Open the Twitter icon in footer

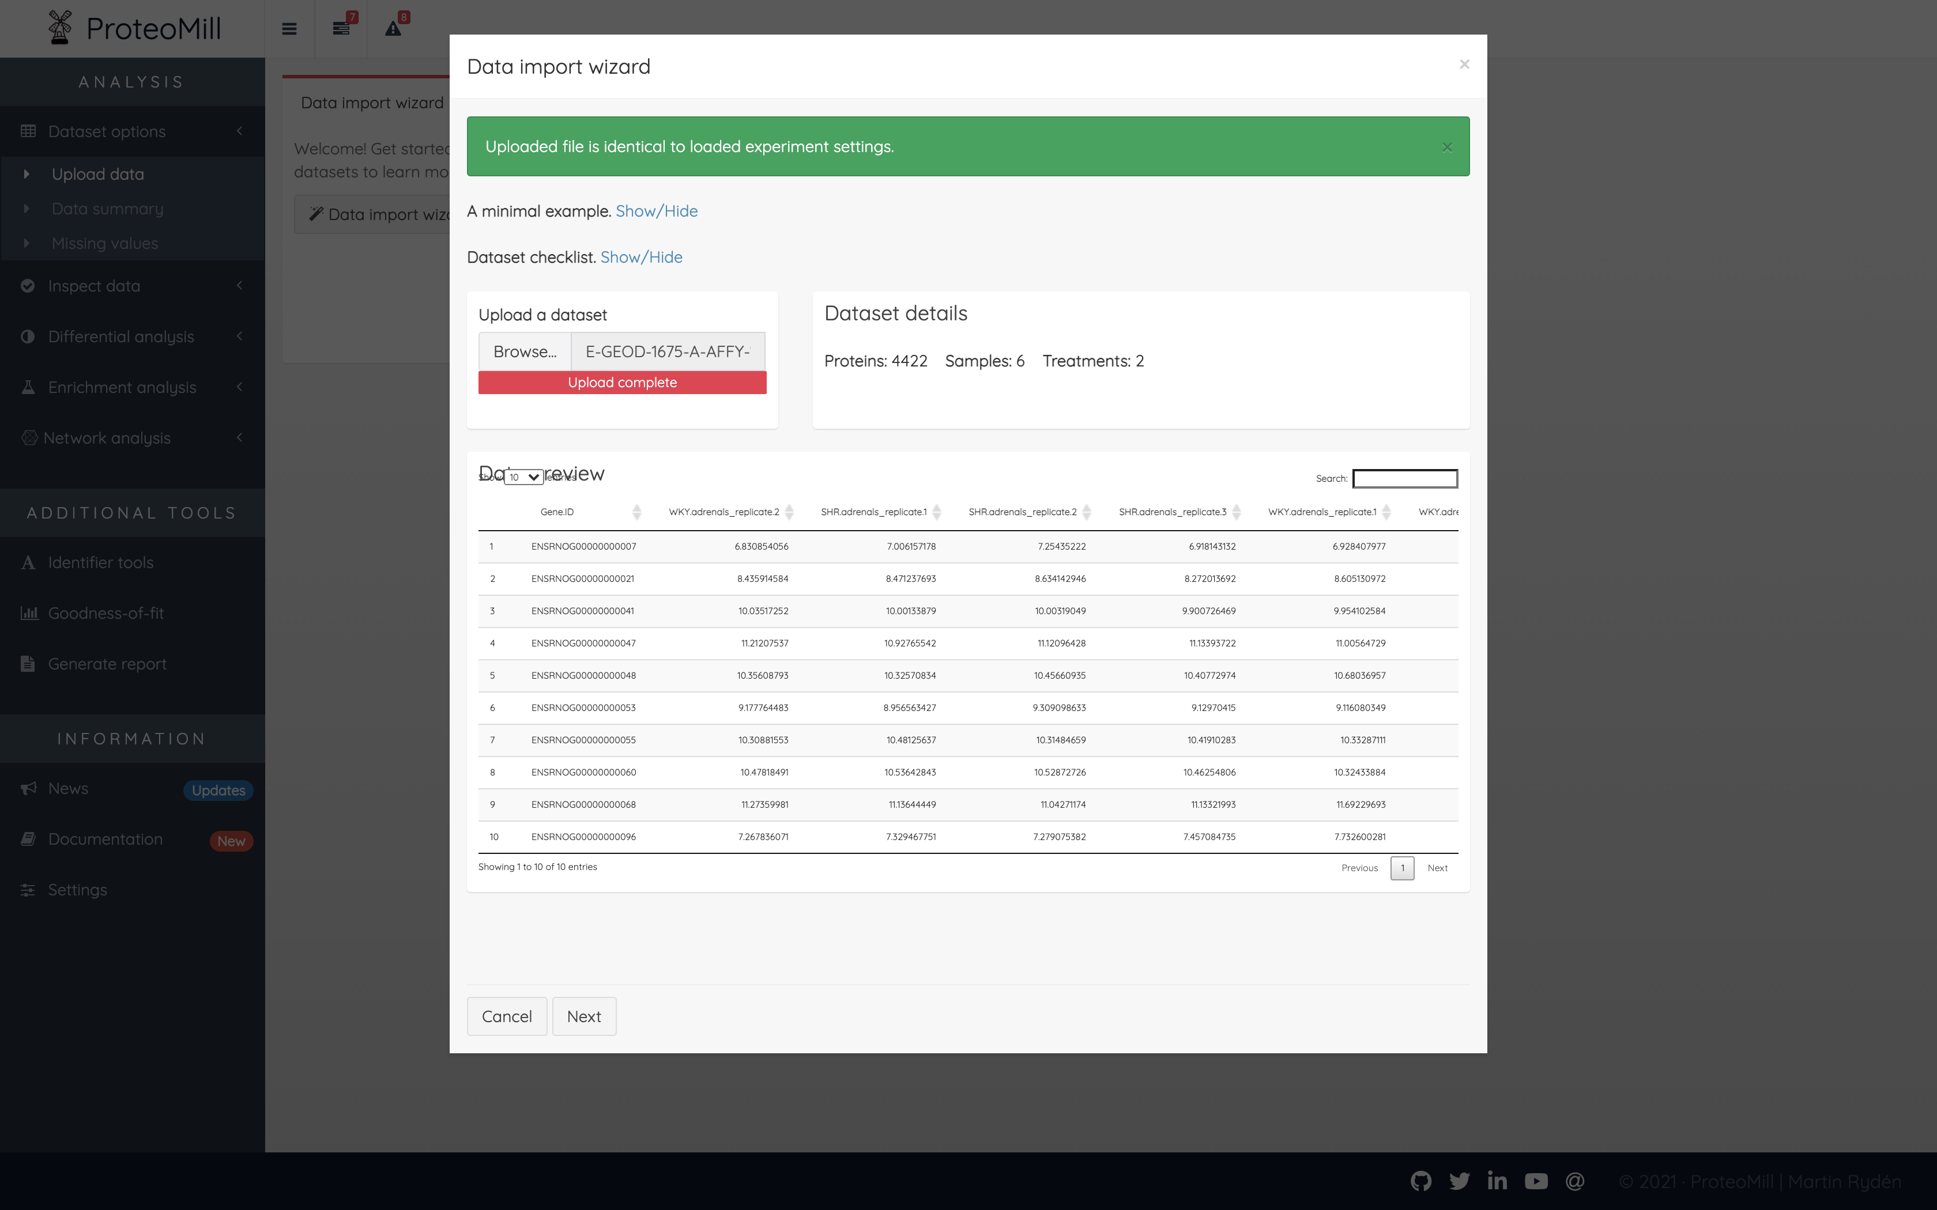pos(1459,1181)
